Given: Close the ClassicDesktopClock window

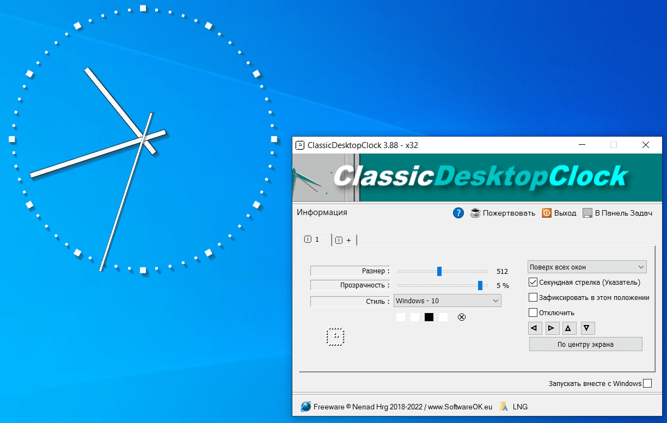Looking at the screenshot, I should pos(646,145).
